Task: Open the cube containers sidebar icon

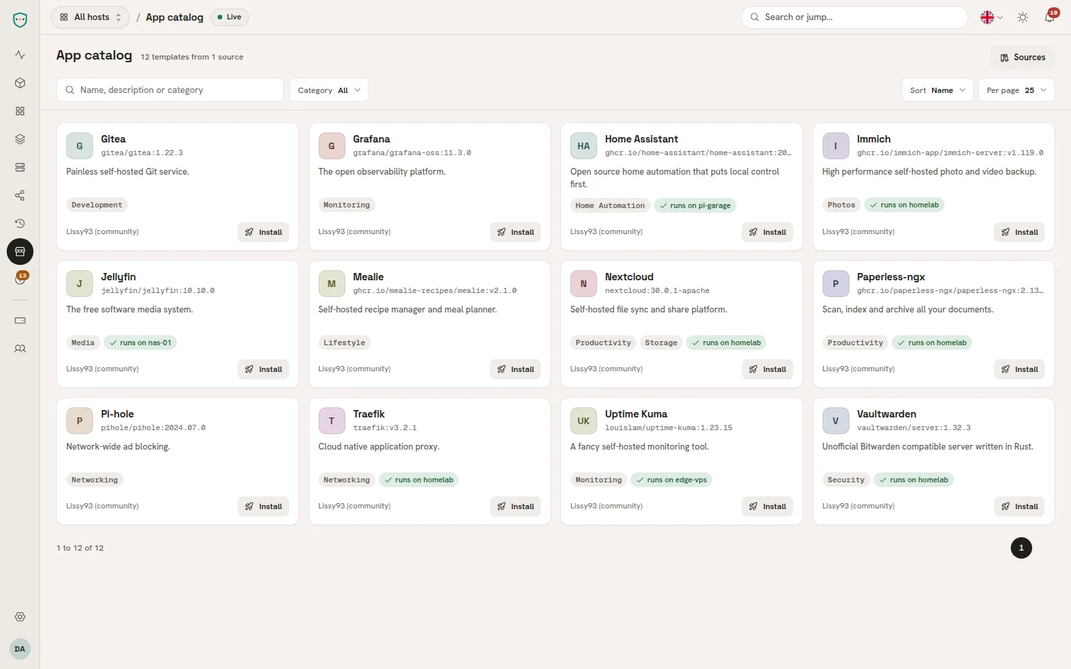Action: pyautogui.click(x=20, y=83)
